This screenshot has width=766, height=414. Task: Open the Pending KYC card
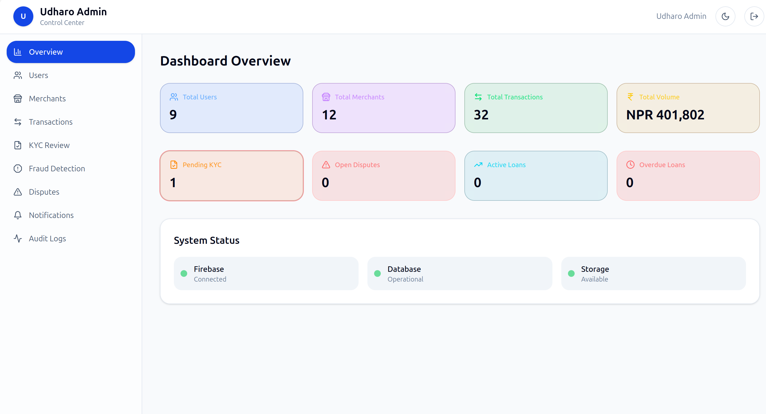pos(232,176)
